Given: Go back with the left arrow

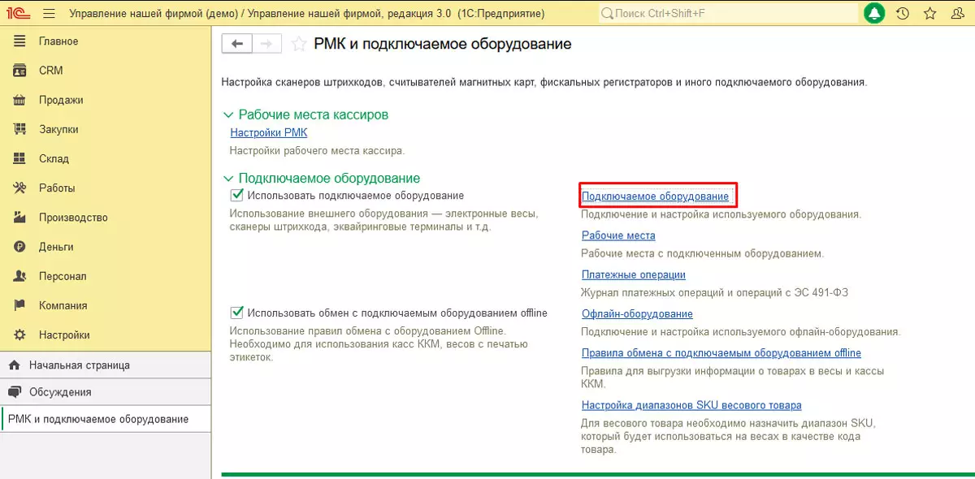Looking at the screenshot, I should click(x=237, y=44).
